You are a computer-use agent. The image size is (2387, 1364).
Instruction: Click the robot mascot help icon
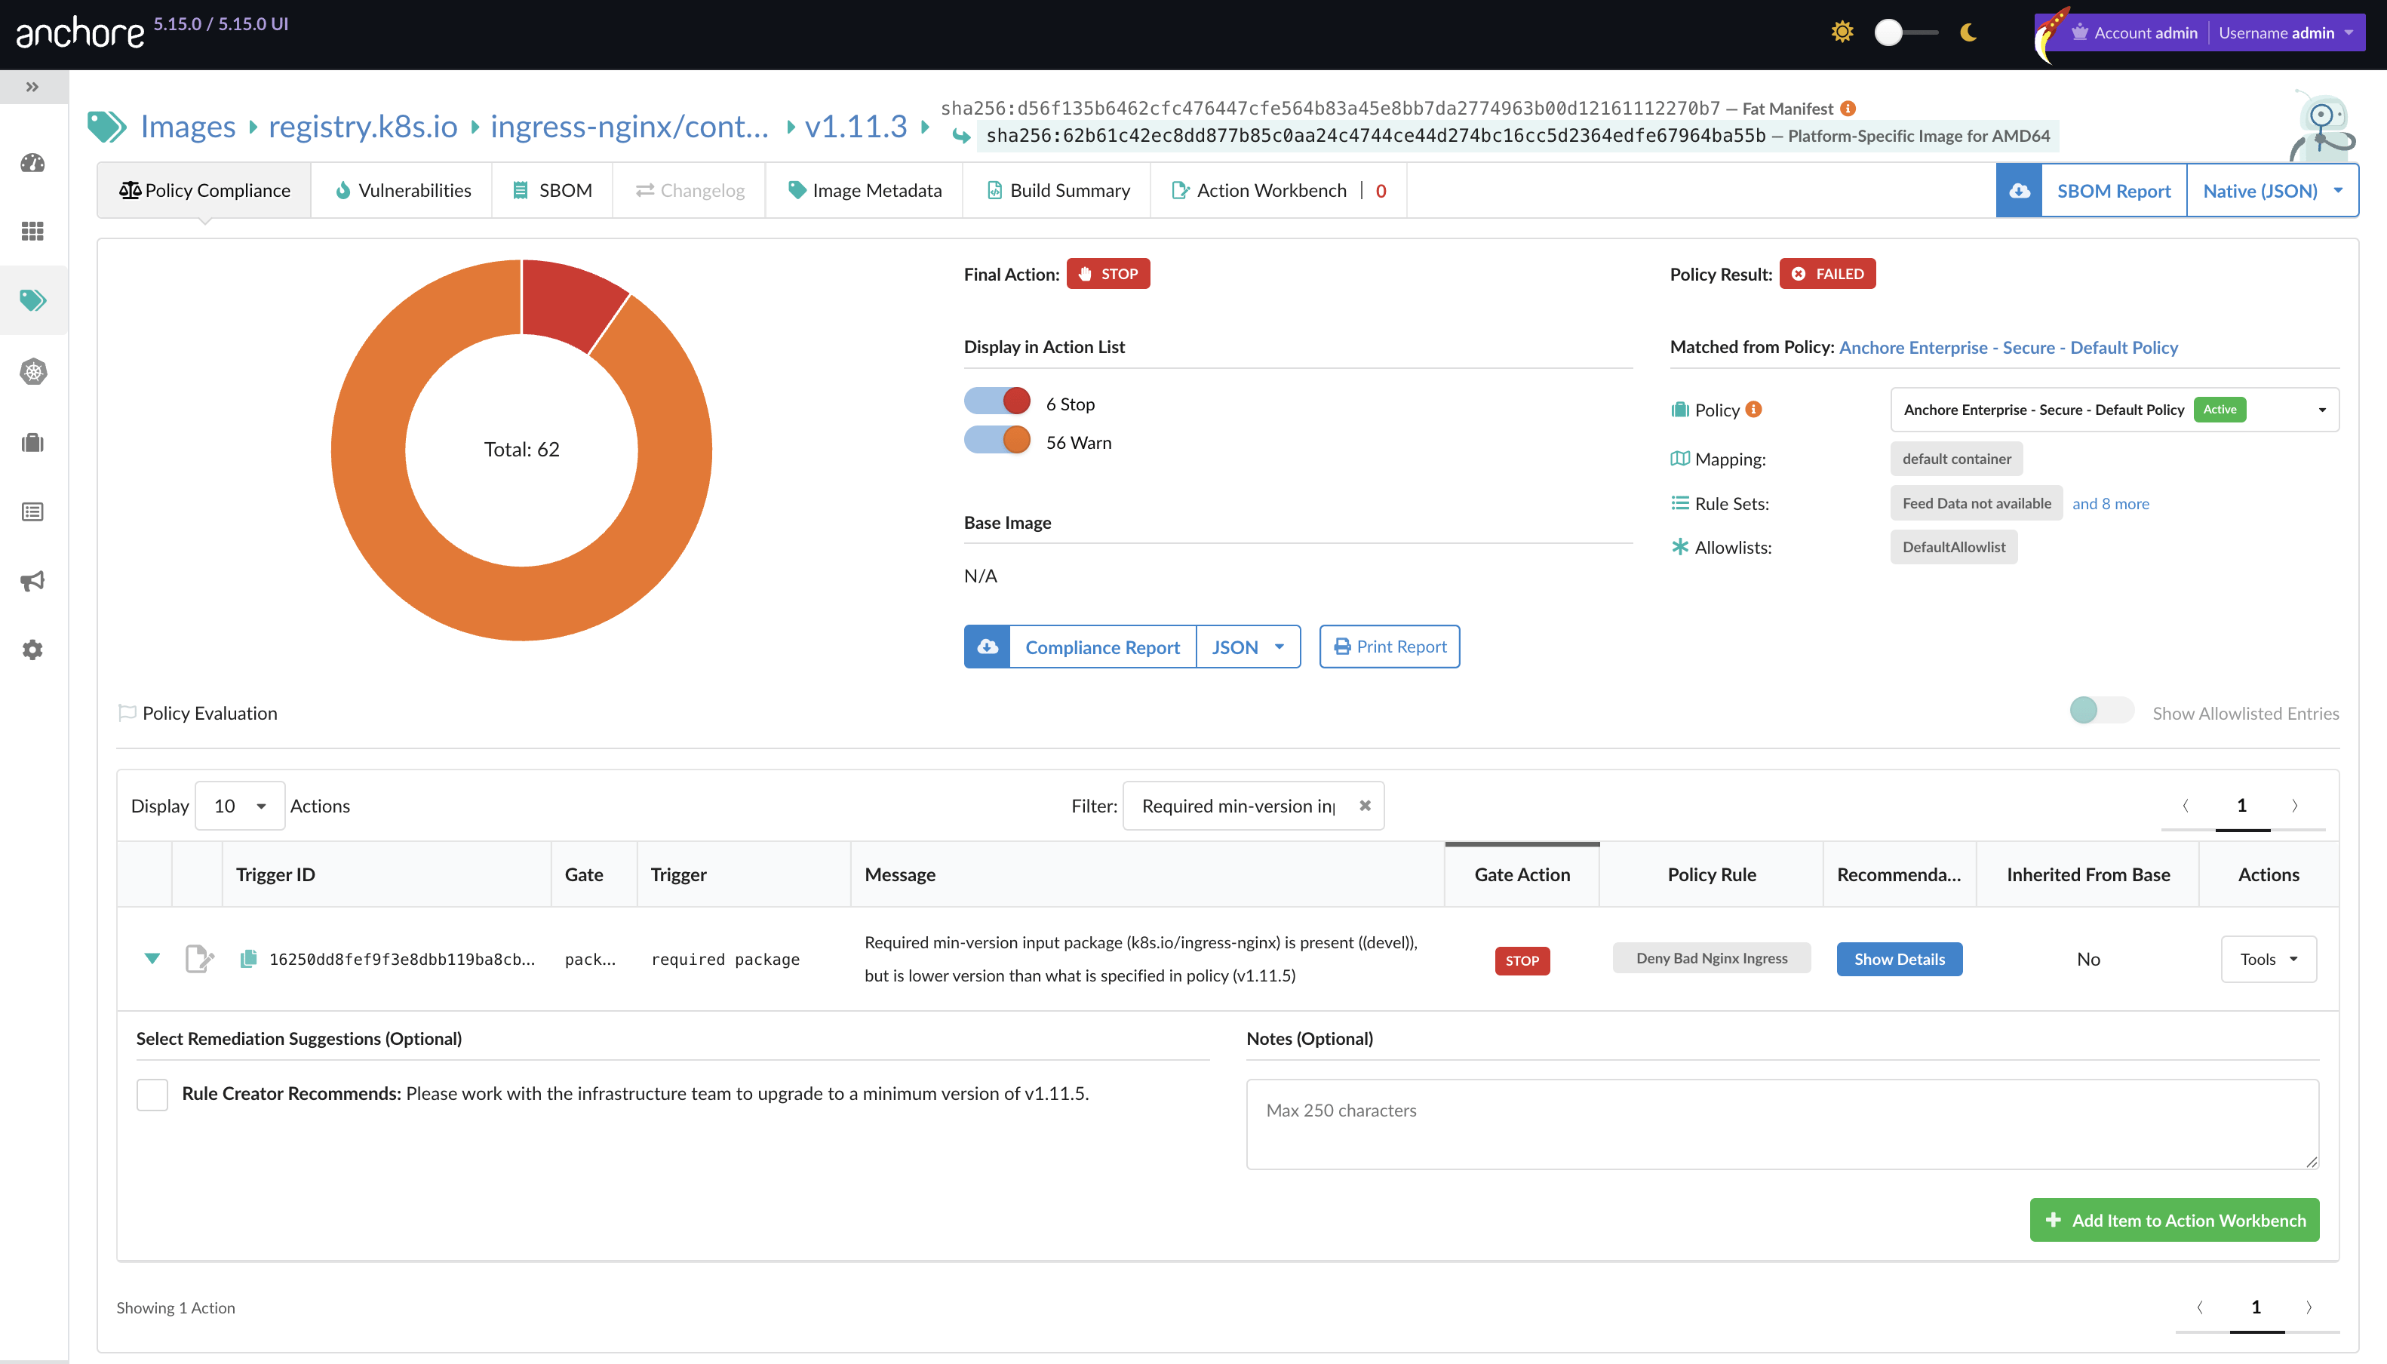[x=2324, y=127]
